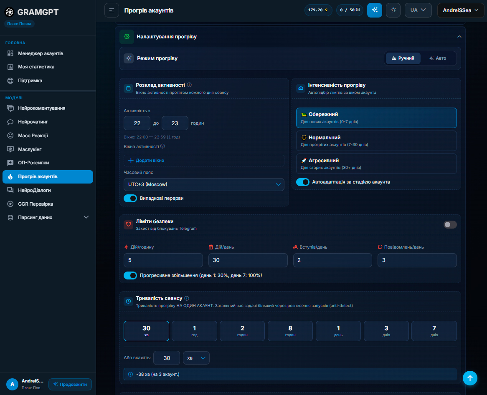
Task: Click the Додати вікно button
Action: coord(204,161)
